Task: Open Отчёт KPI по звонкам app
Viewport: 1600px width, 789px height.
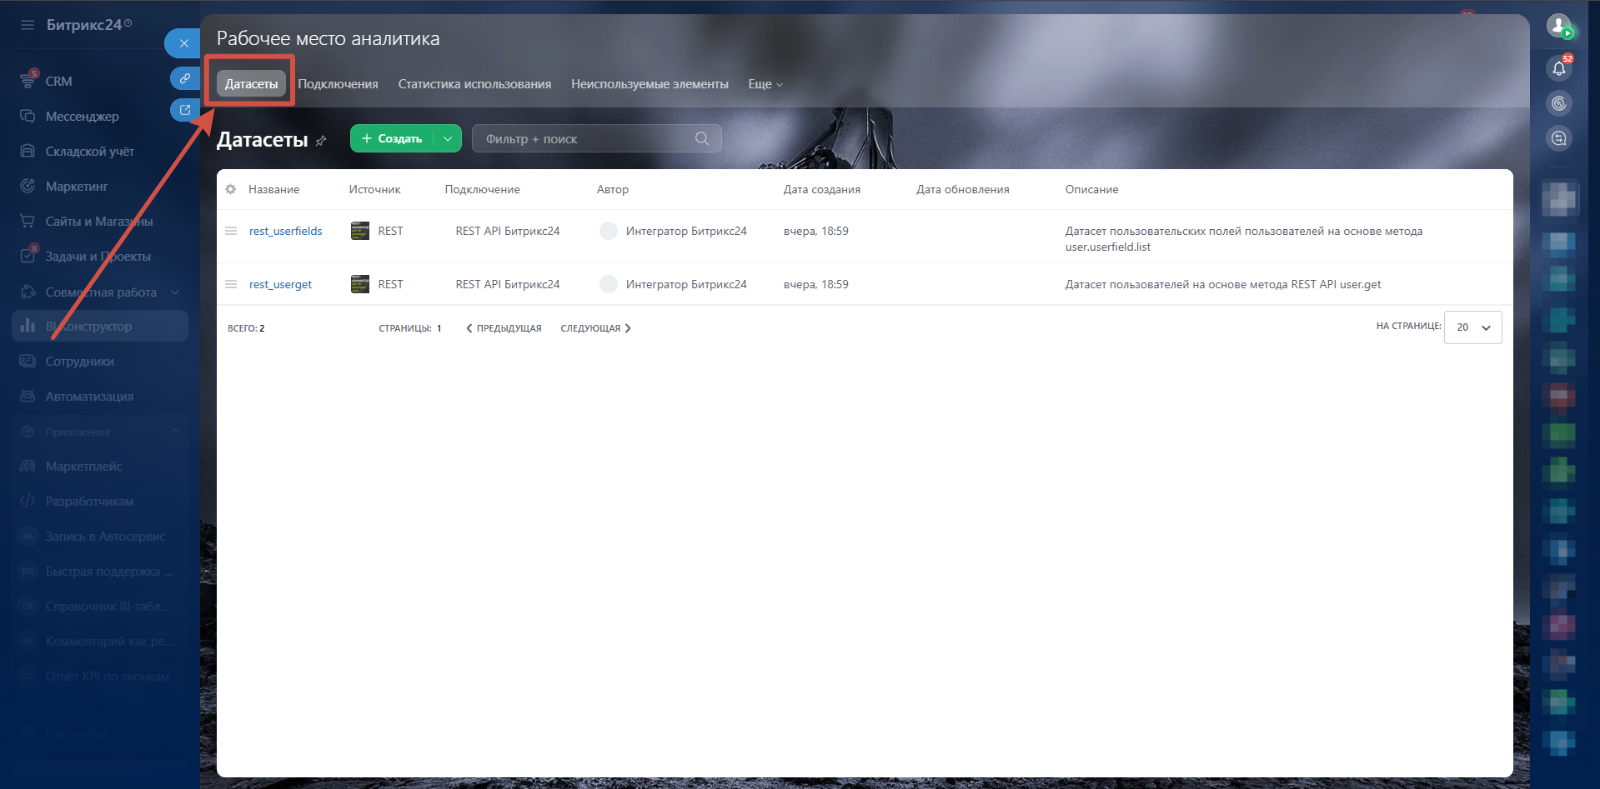Action: 108,676
